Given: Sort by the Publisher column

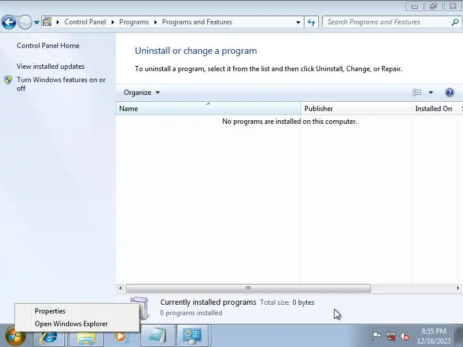Looking at the screenshot, I should pyautogui.click(x=356, y=109).
